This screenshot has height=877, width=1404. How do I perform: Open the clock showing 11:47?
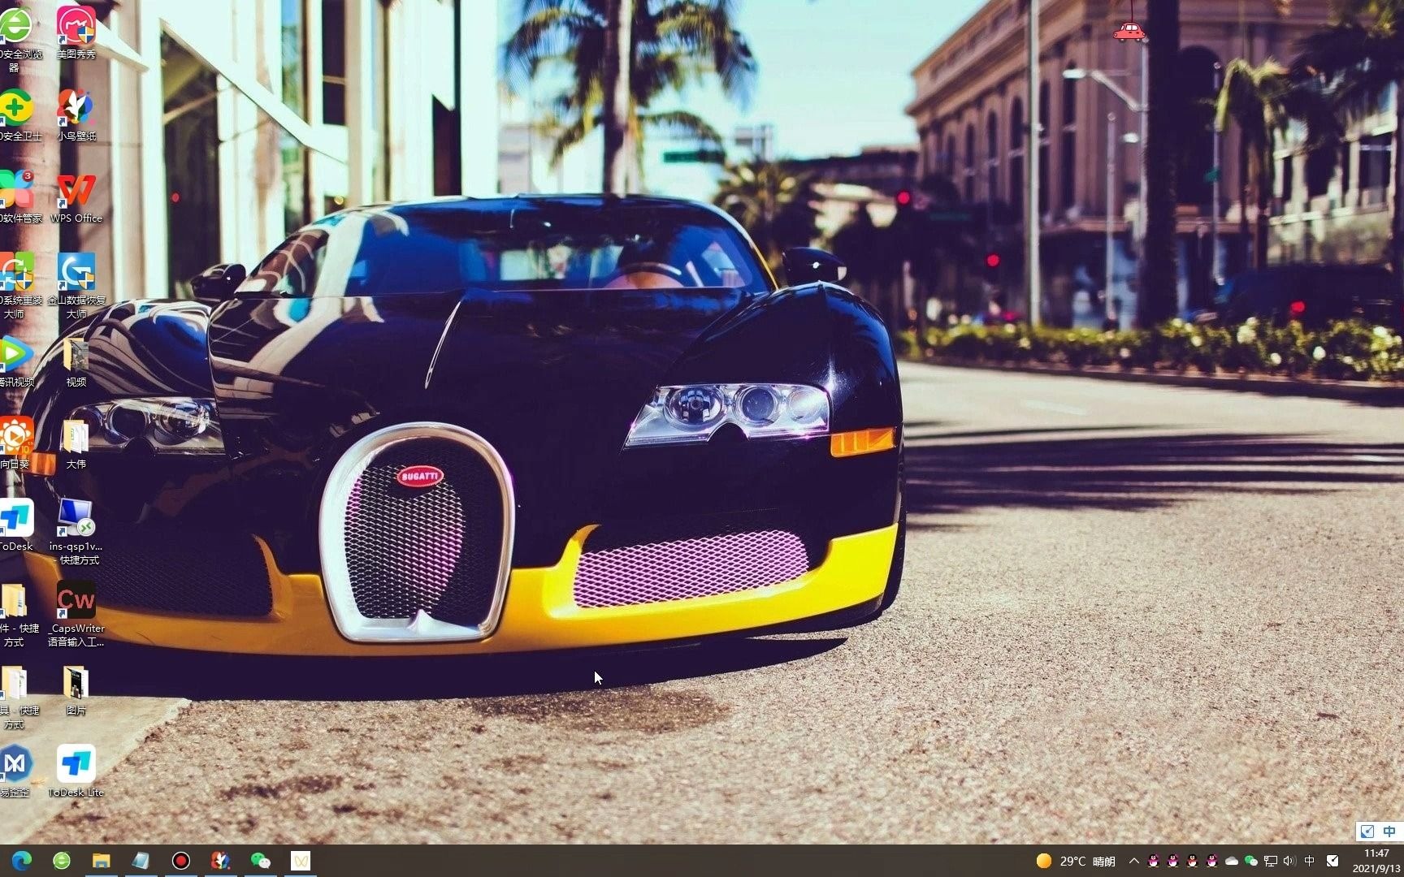(x=1376, y=861)
